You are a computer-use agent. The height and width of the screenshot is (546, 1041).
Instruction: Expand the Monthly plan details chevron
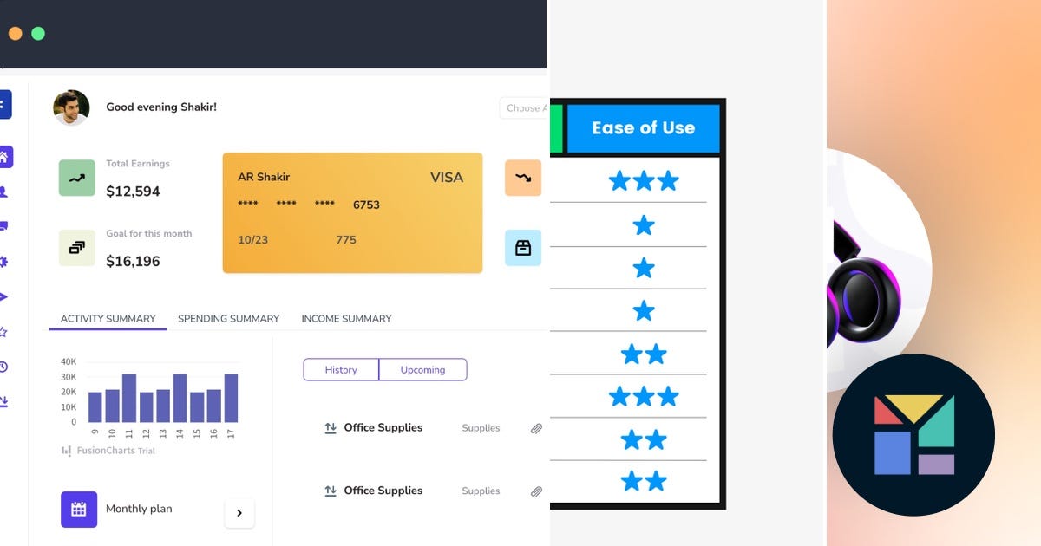pyautogui.click(x=239, y=513)
